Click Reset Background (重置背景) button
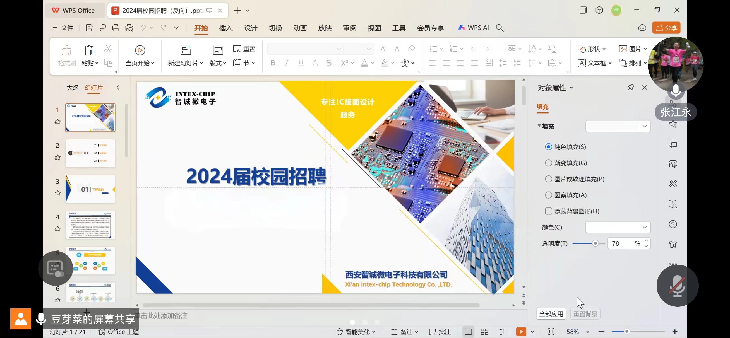 point(585,314)
